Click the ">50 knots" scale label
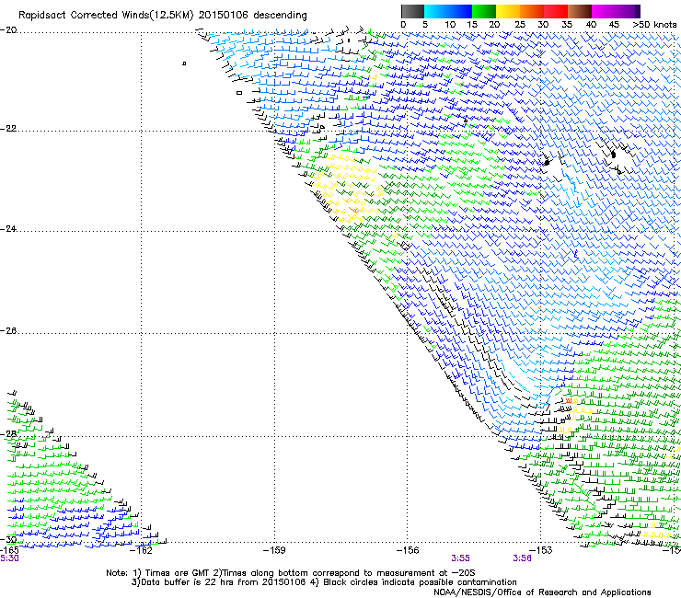 click(x=654, y=25)
